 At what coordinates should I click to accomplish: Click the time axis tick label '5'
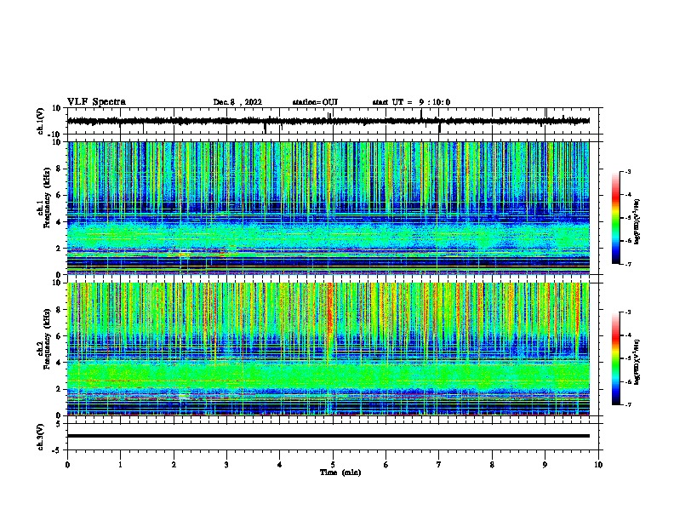(x=333, y=465)
